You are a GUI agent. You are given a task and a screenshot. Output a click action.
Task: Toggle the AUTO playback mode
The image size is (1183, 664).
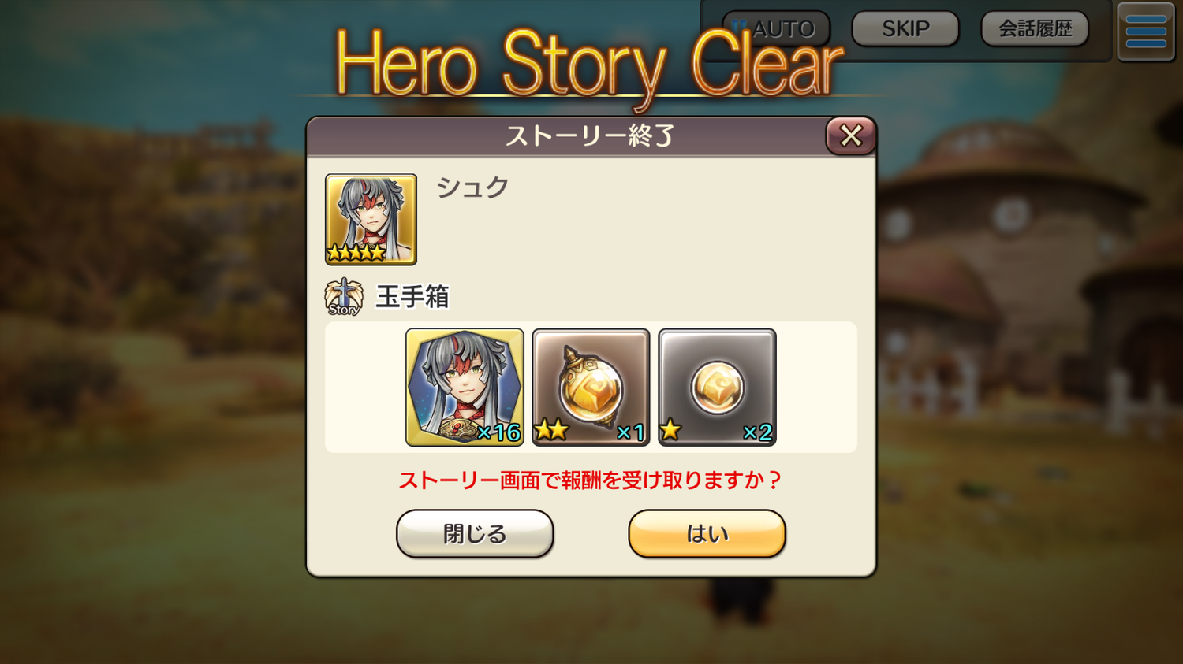[776, 29]
